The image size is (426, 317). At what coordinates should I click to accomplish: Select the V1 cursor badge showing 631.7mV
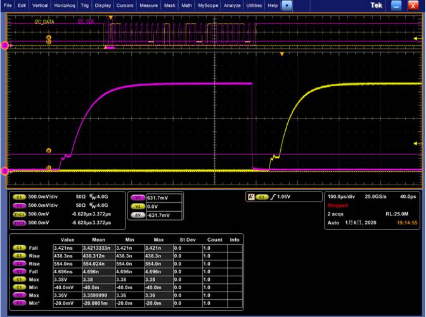(137, 197)
